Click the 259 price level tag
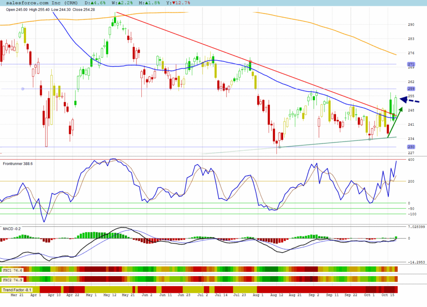This screenshot has height=307, width=427. pyautogui.click(x=411, y=89)
